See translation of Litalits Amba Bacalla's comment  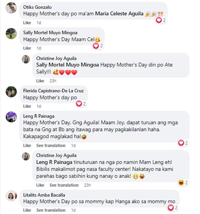click(51, 210)
